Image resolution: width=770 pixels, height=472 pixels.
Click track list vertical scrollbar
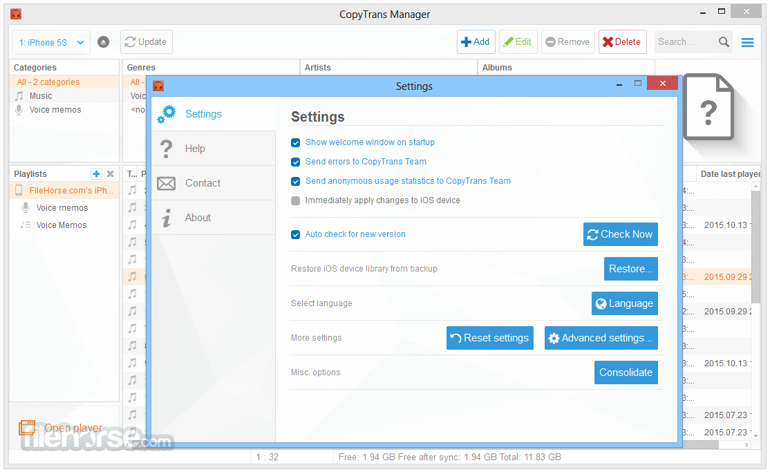pyautogui.click(x=755, y=247)
